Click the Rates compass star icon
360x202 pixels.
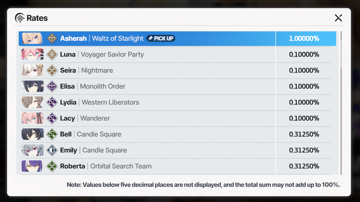(x=20, y=18)
